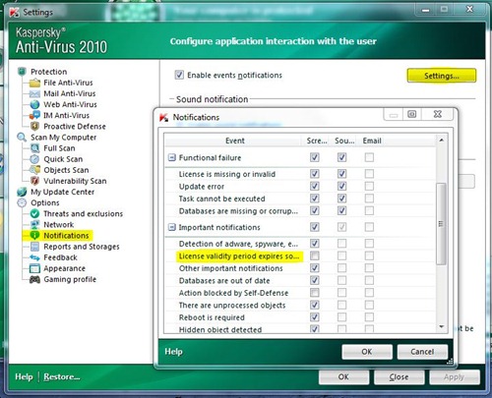Image resolution: width=492 pixels, height=398 pixels.
Task: Click the Reports and Storages icon
Action: coord(34,247)
